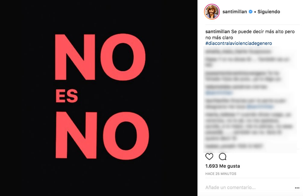
Task: Click the NO ES NO post image
Action: [99, 98]
